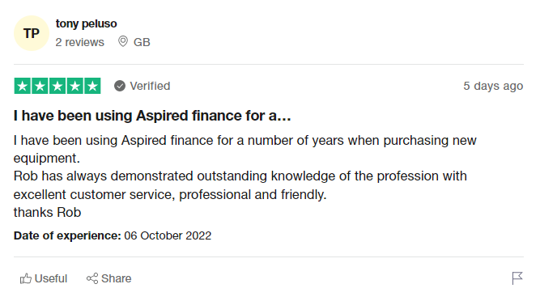
Task: Click the Share text label
Action: (117, 278)
